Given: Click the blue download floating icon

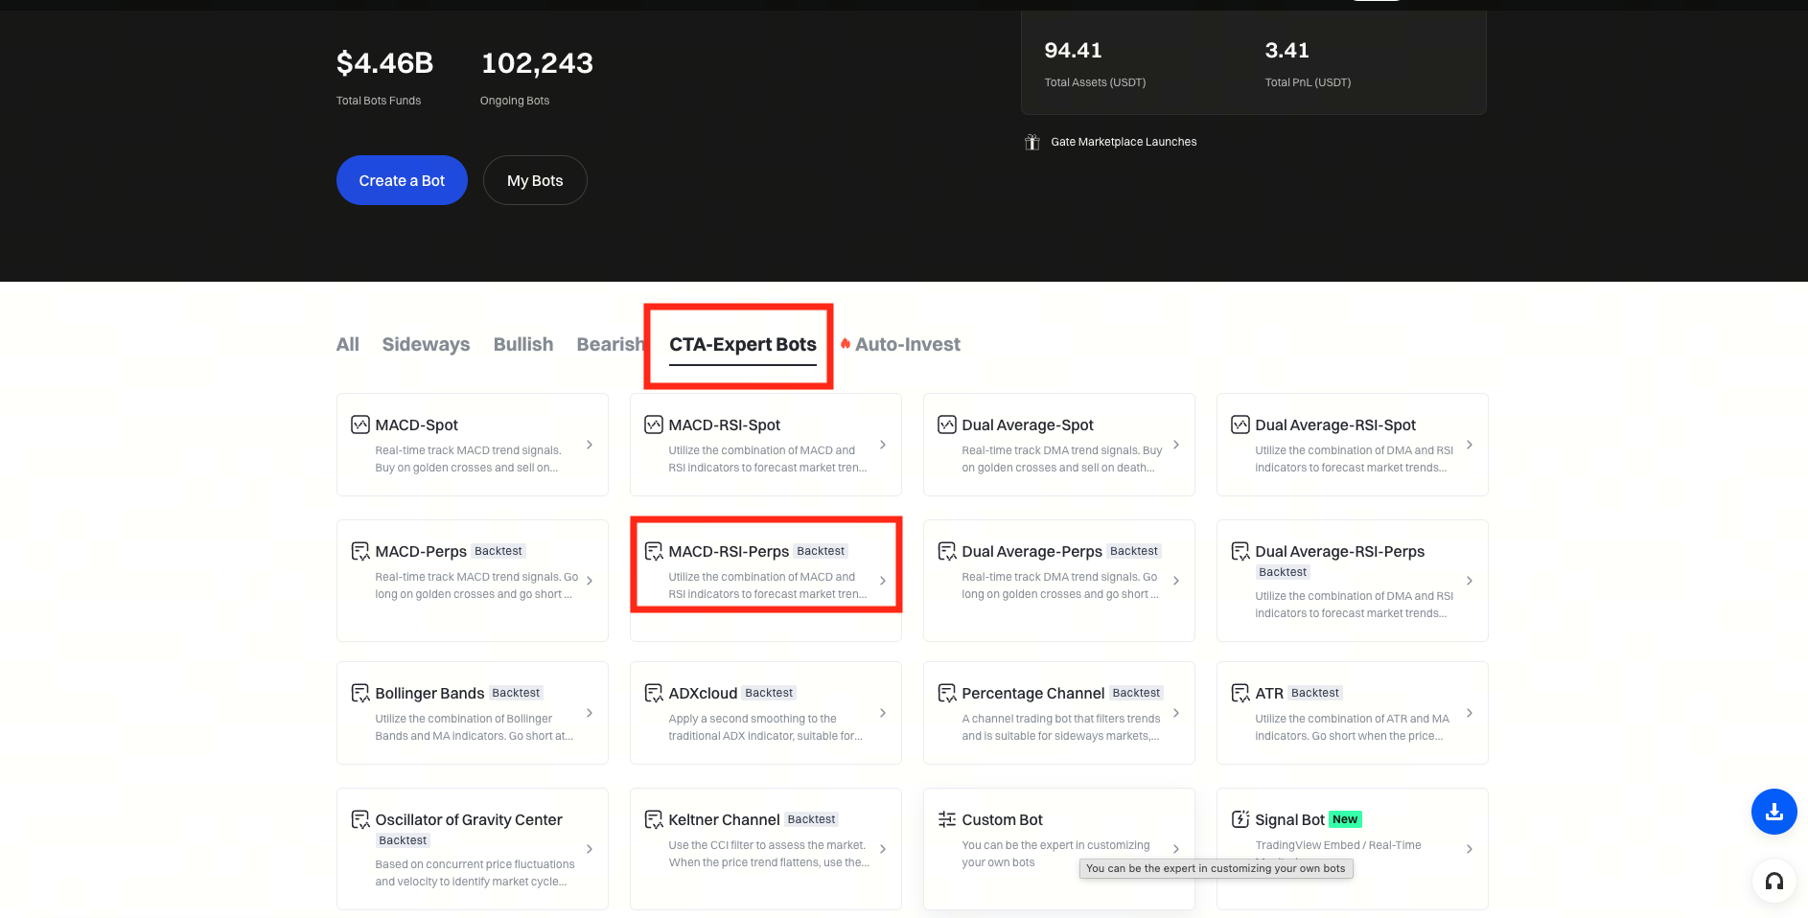Looking at the screenshot, I should 1773,812.
